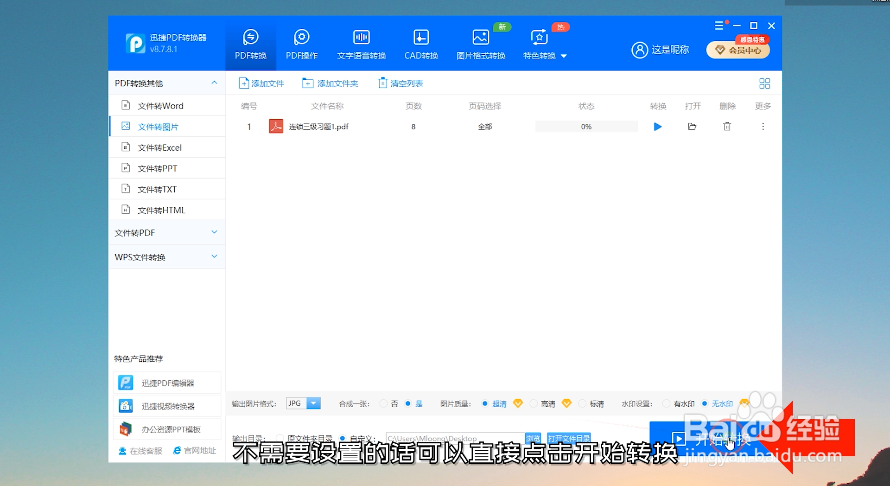The height and width of the screenshot is (486, 890).
Task: Open the 文字语音转换 tab
Action: [362, 45]
